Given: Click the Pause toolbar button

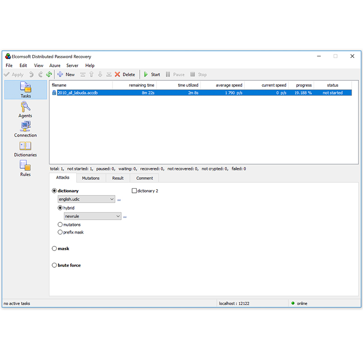Looking at the screenshot, I should coord(175,74).
